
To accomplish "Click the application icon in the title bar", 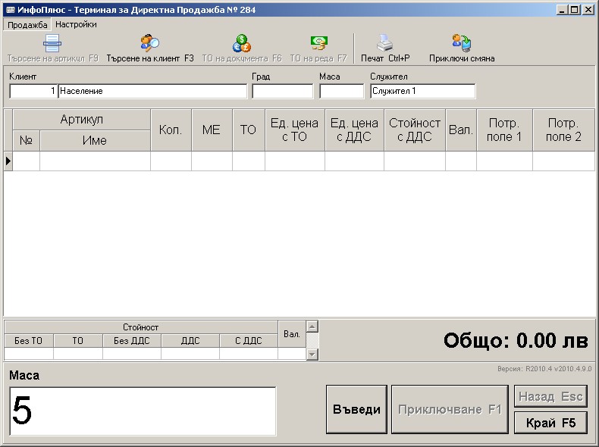I will pos(11,10).
